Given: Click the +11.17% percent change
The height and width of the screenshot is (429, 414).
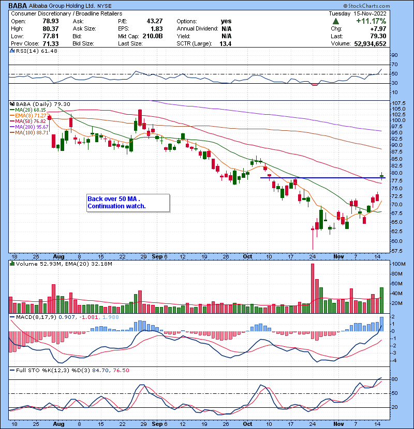Looking at the screenshot, I should [x=371, y=21].
